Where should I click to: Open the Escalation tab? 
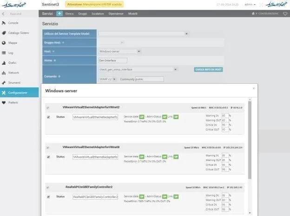point(98,13)
